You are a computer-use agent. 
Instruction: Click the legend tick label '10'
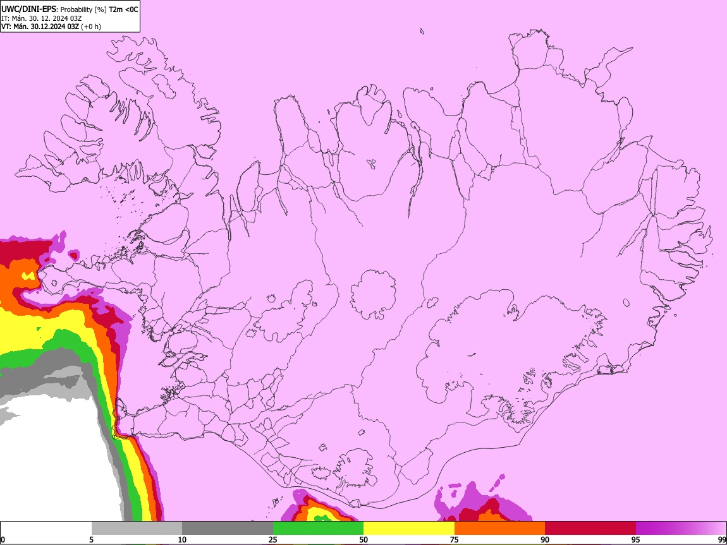click(x=182, y=540)
